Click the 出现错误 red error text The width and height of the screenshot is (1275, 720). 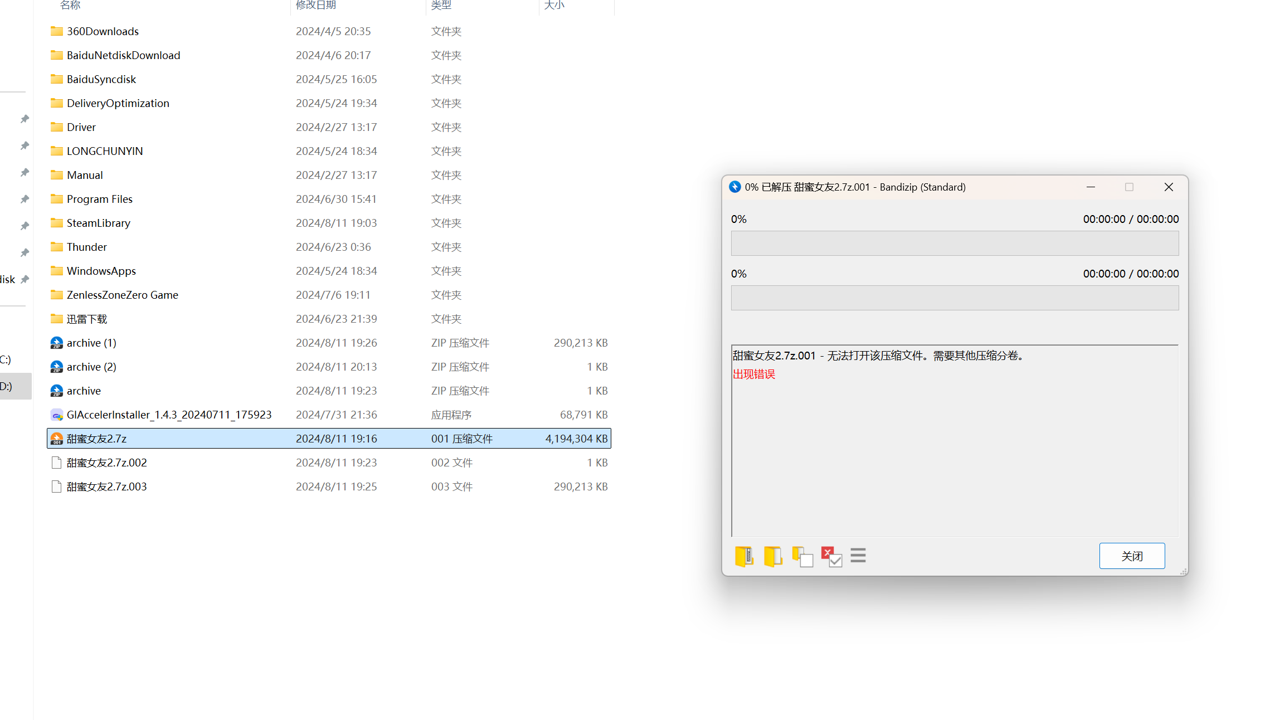pos(753,374)
